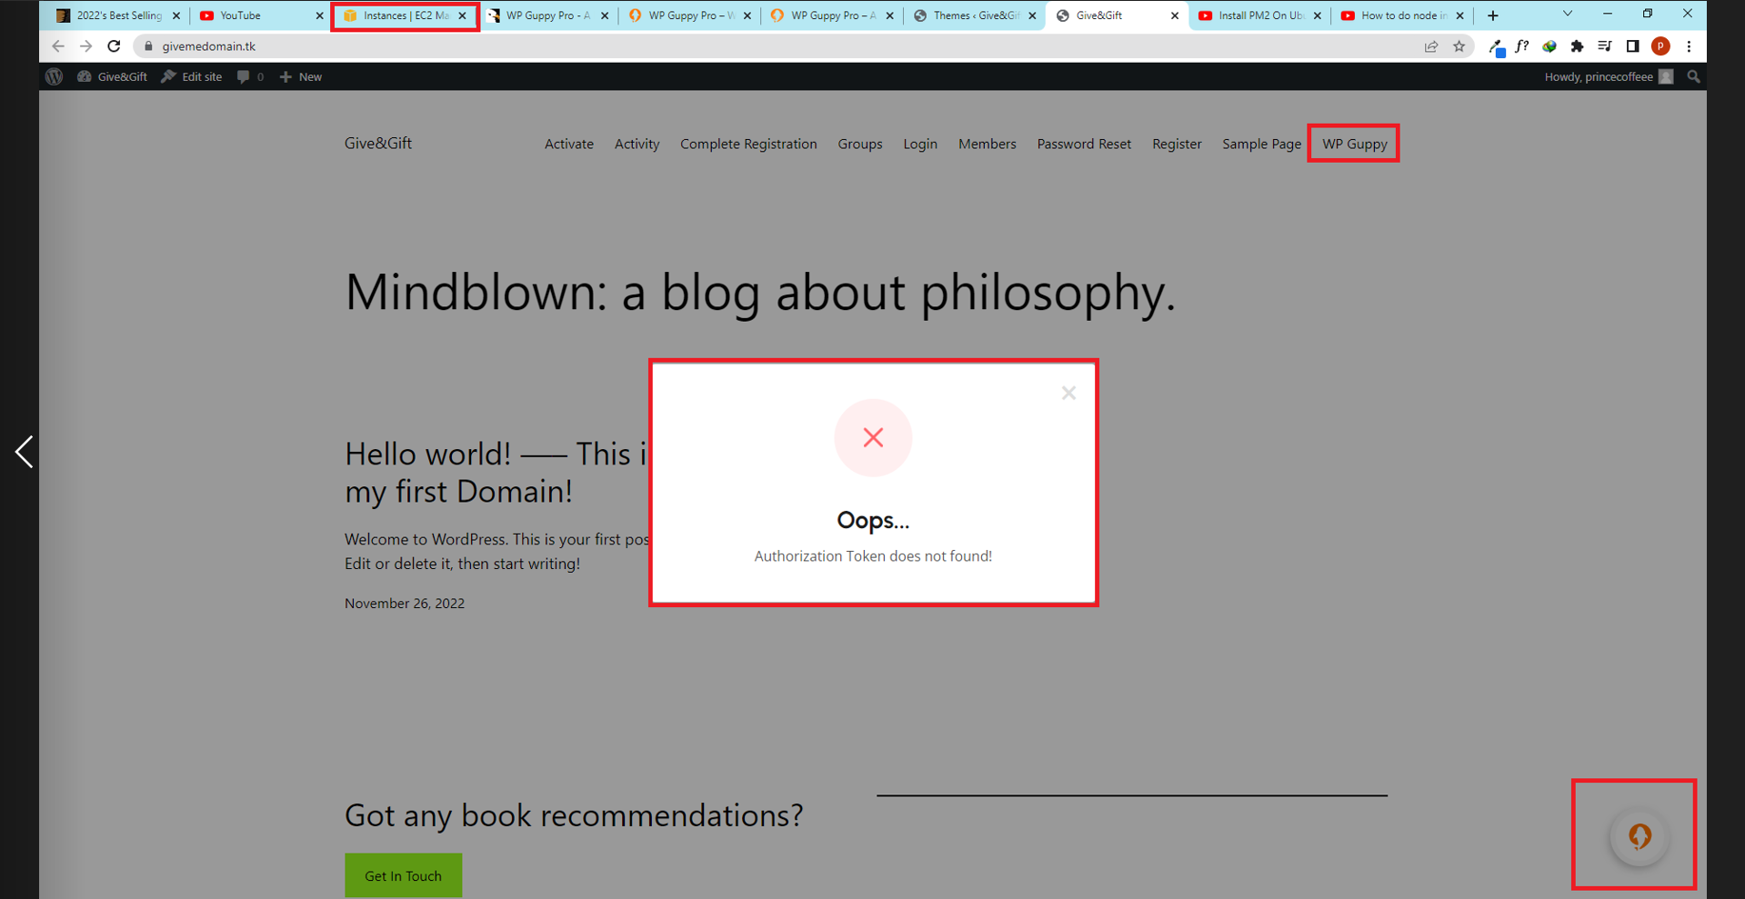This screenshot has width=1745, height=899.
Task: Click the WP Guppy floating chat icon
Action: click(x=1639, y=836)
